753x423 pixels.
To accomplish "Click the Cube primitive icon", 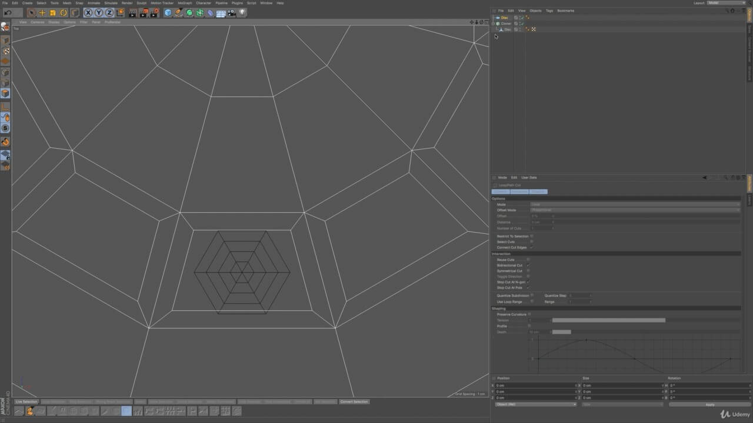I will pyautogui.click(x=168, y=12).
